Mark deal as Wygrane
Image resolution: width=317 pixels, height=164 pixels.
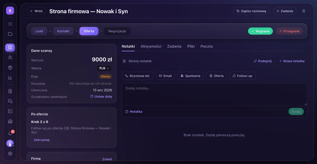click(x=260, y=31)
